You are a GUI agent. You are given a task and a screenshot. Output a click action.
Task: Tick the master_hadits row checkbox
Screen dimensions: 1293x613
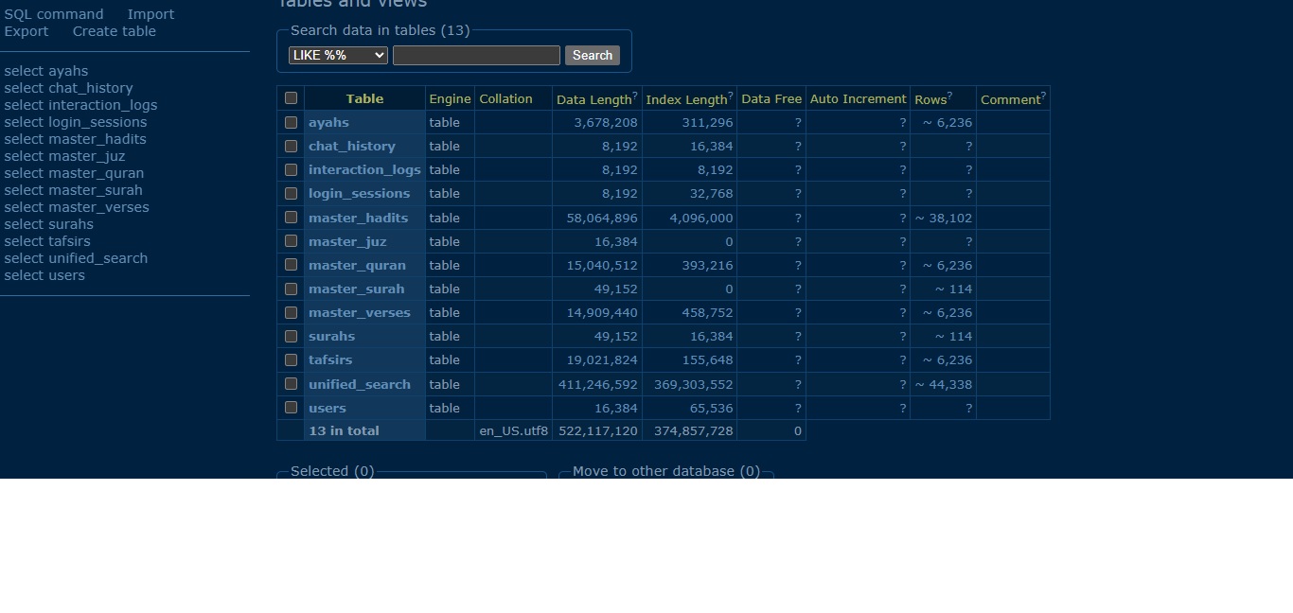tap(291, 218)
